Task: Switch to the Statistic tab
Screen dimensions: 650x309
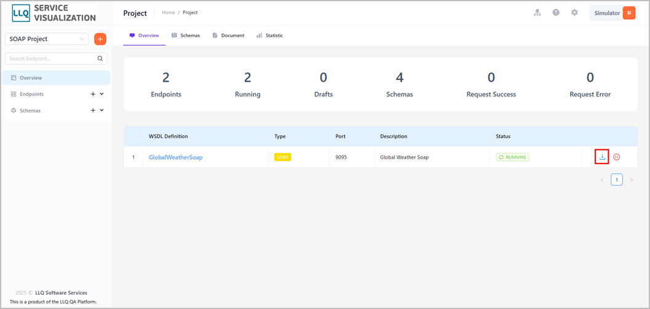Action: pos(270,36)
